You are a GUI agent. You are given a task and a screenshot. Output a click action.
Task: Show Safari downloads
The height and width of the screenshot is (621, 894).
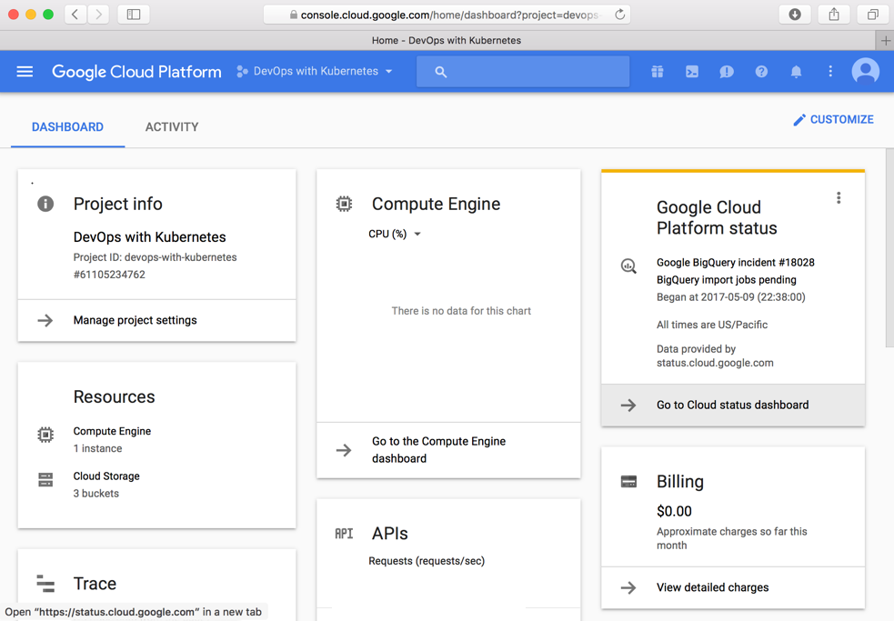(795, 15)
